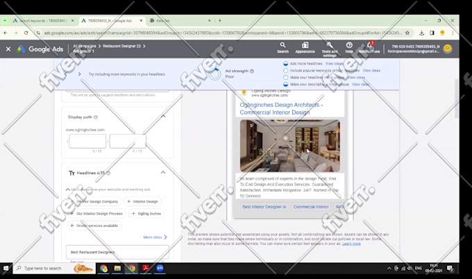The height and width of the screenshot is (279, 472).
Task: Open Restaurant Designer 23 breadcrumb
Action: coord(121,46)
